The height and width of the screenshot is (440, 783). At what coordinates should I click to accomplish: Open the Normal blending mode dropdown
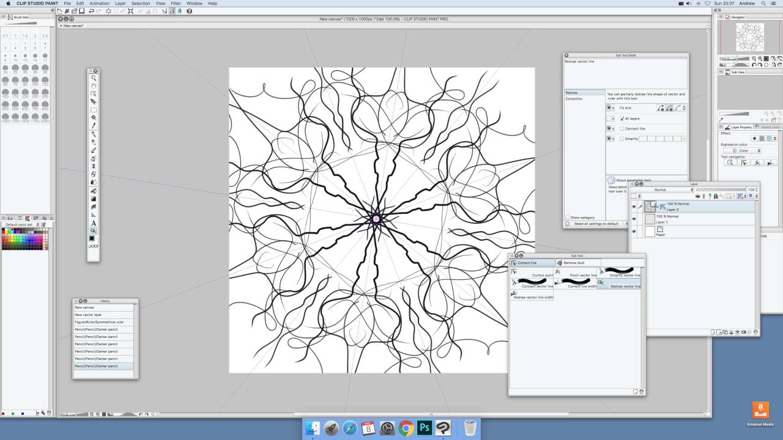[x=662, y=189]
